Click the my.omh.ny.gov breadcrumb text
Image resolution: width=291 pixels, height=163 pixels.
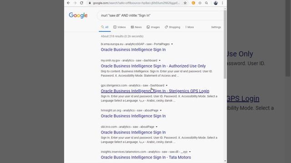tap(129, 60)
